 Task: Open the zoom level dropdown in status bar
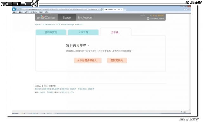[188, 112]
